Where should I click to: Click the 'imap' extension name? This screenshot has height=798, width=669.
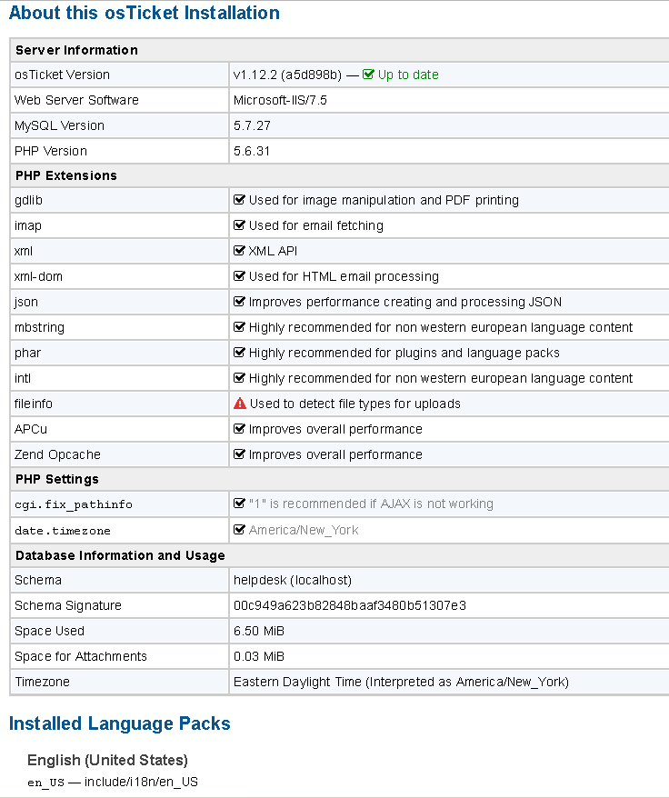click(x=28, y=226)
